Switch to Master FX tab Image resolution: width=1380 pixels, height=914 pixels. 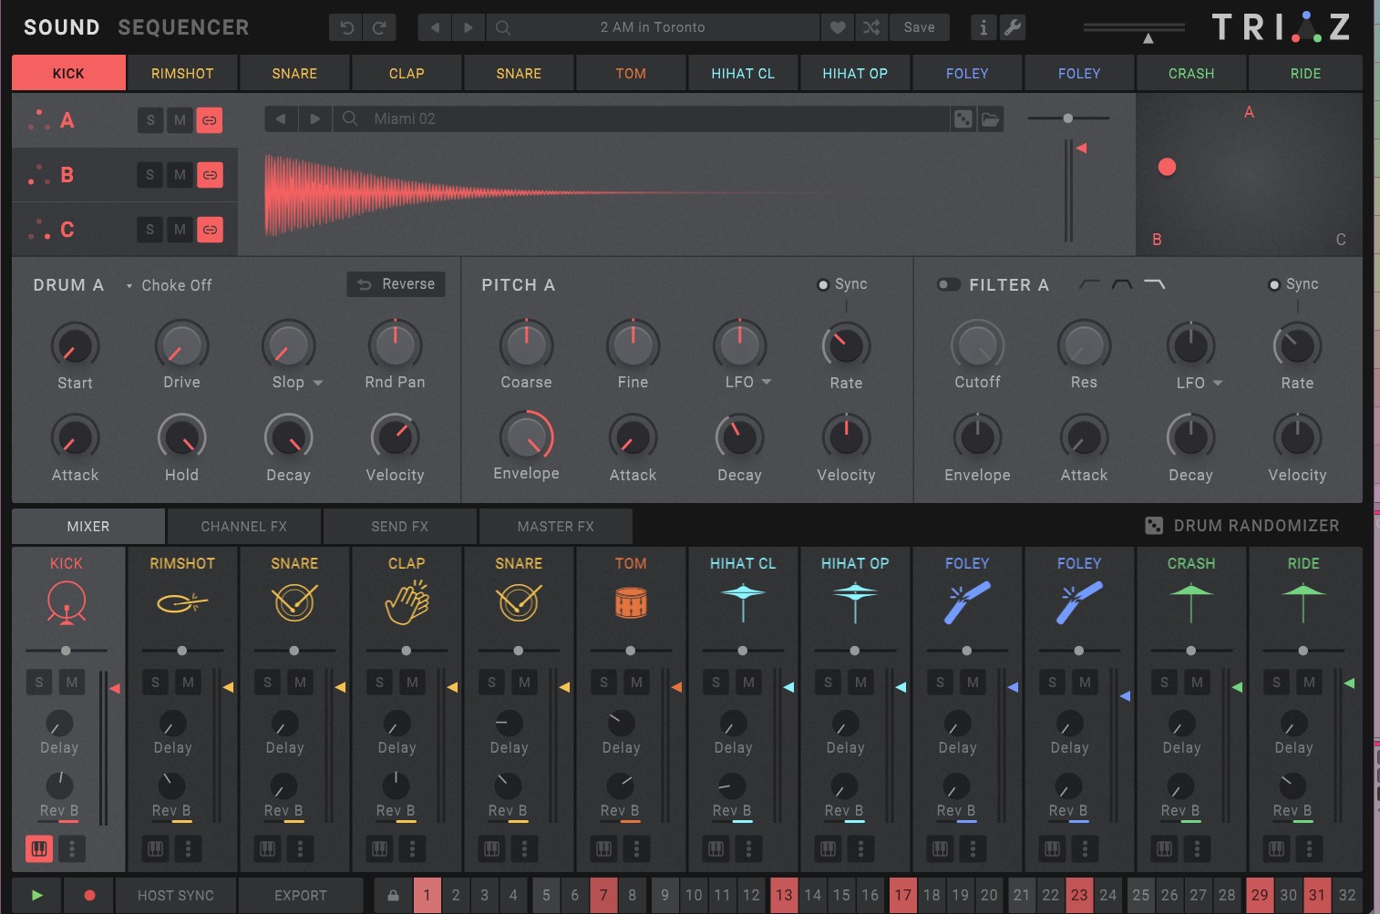555,527
